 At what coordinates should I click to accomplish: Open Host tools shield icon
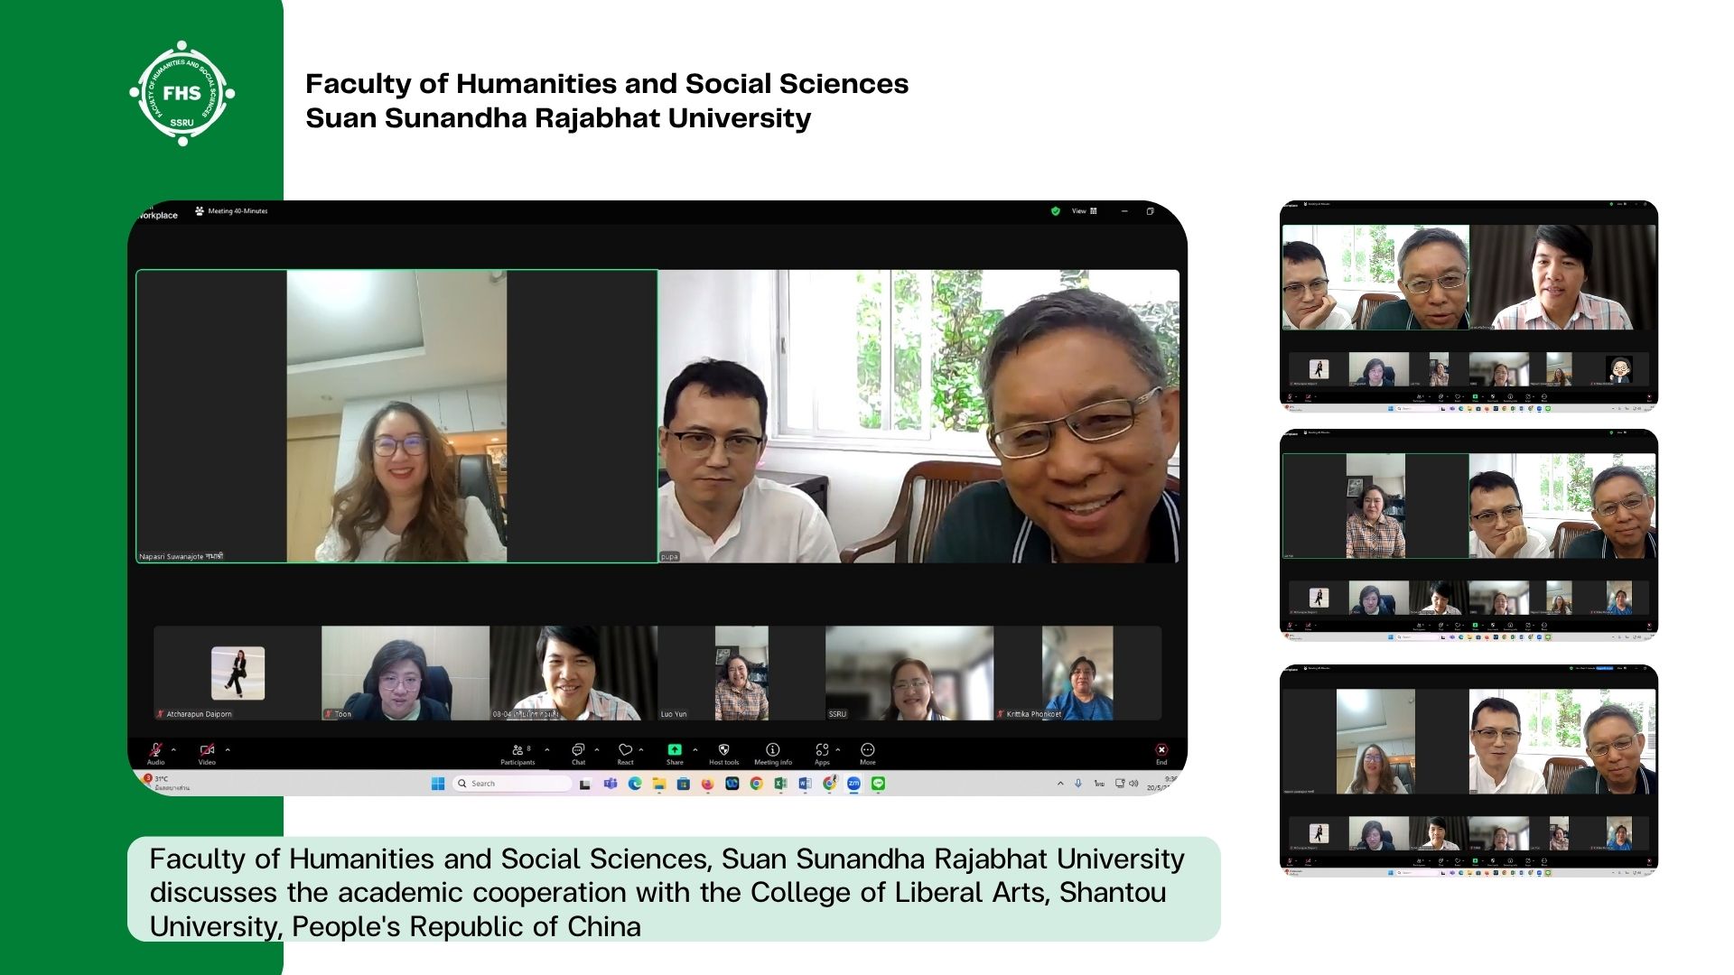(723, 750)
